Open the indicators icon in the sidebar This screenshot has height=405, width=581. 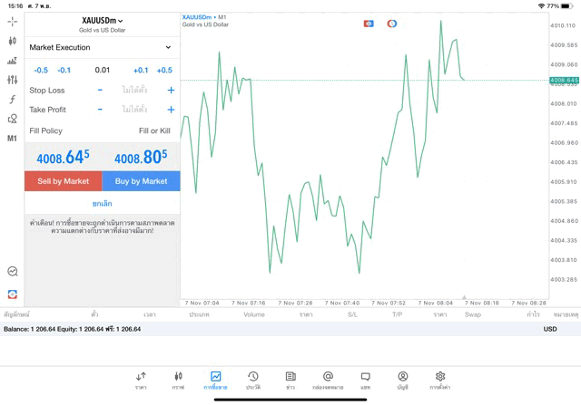tap(12, 61)
